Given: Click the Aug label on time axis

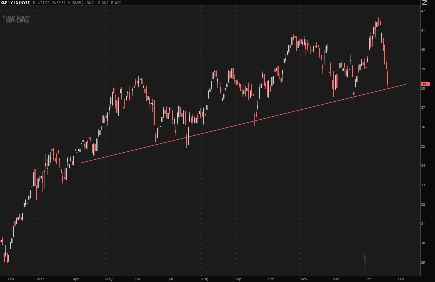Looking at the screenshot, I should pyautogui.click(x=204, y=279).
